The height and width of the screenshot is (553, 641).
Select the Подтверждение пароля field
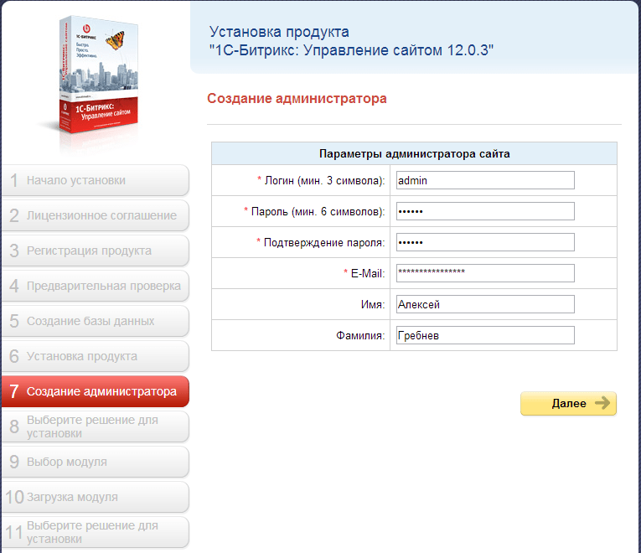coord(485,242)
